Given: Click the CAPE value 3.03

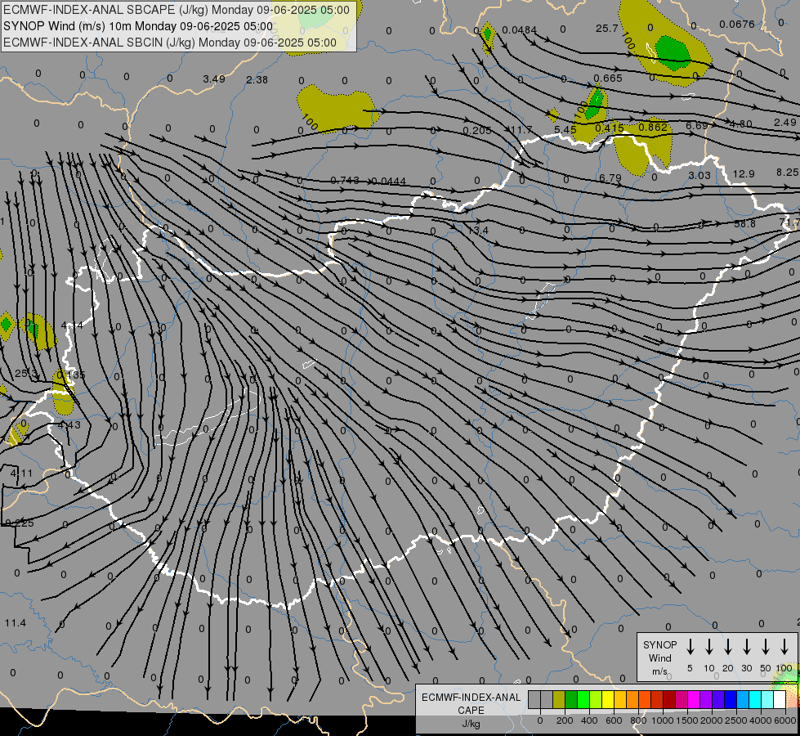Looking at the screenshot, I should pyautogui.click(x=699, y=175).
